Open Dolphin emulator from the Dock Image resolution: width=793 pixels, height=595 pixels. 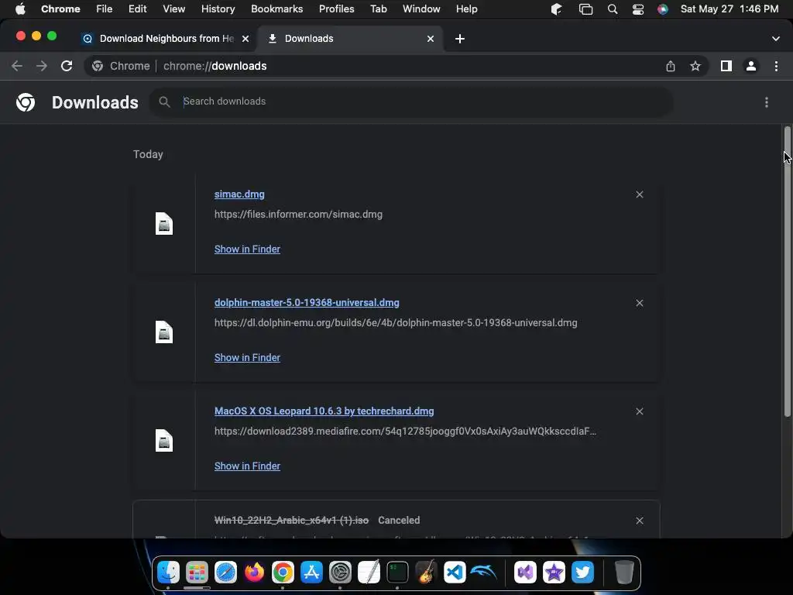point(483,573)
